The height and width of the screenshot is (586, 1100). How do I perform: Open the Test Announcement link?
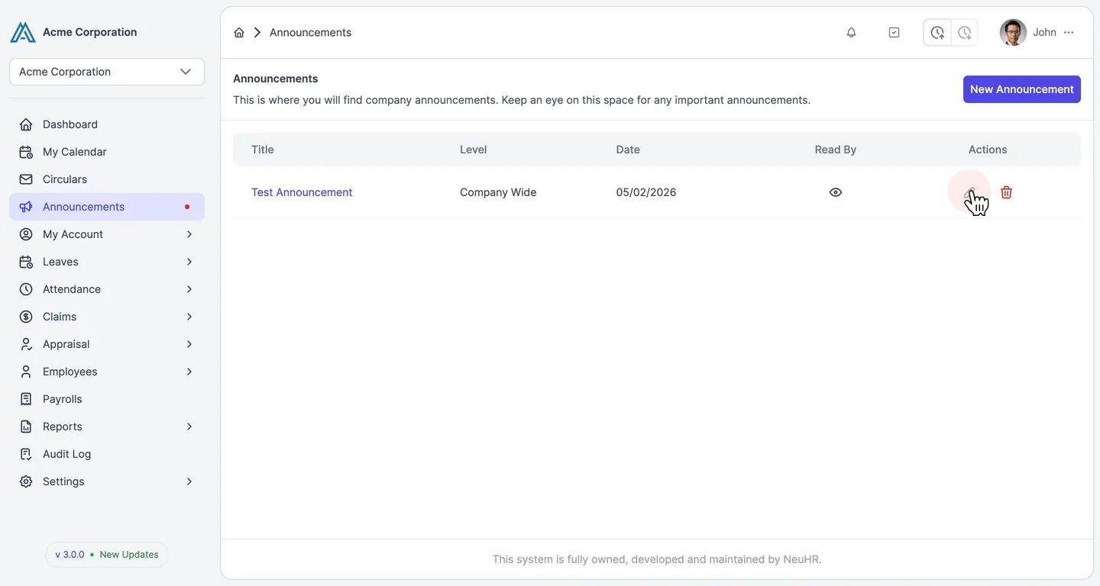(302, 192)
